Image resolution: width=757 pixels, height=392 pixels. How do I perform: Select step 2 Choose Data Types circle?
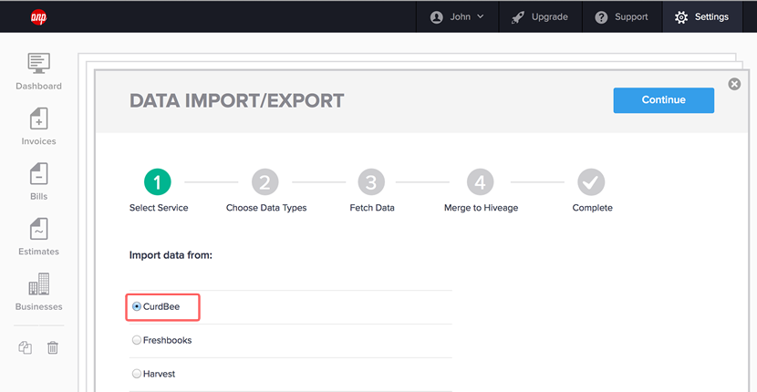pyautogui.click(x=265, y=182)
